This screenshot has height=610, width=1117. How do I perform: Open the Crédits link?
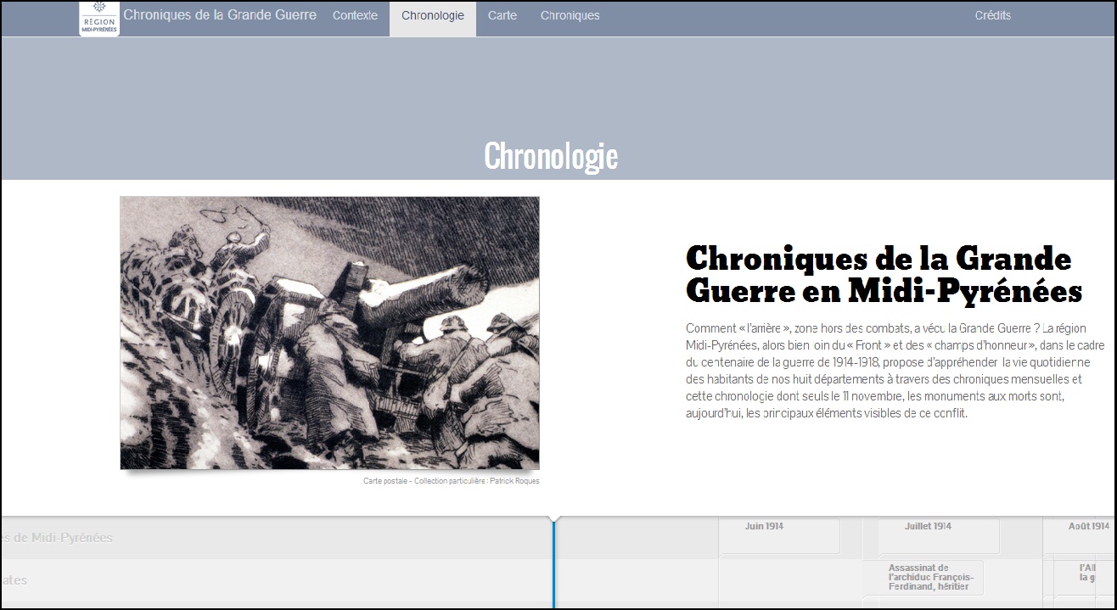coord(993,16)
